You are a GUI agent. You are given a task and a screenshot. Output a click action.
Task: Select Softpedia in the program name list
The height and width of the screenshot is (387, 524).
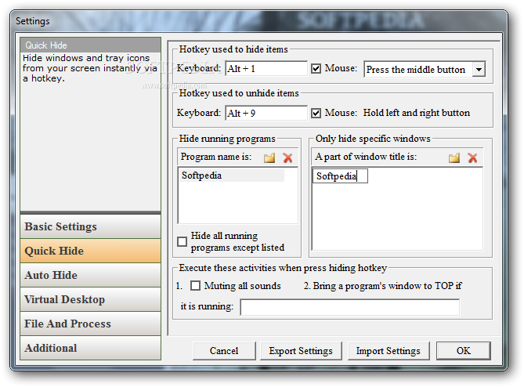coord(232,175)
